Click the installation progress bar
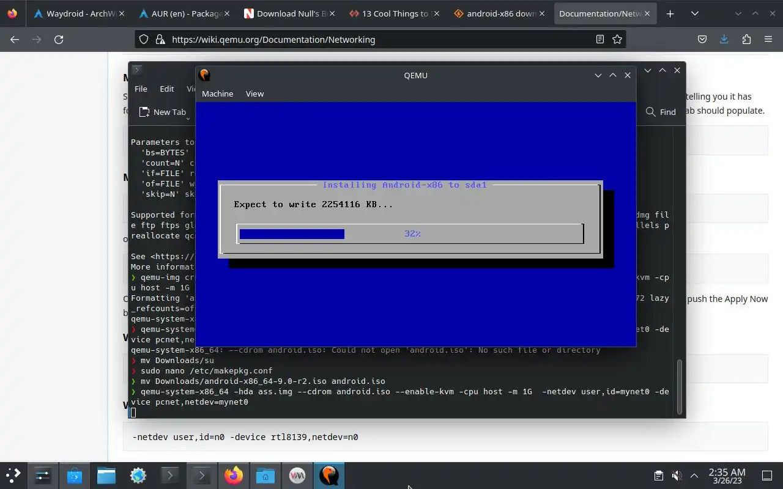Image resolution: width=783 pixels, height=489 pixels. 410,233
